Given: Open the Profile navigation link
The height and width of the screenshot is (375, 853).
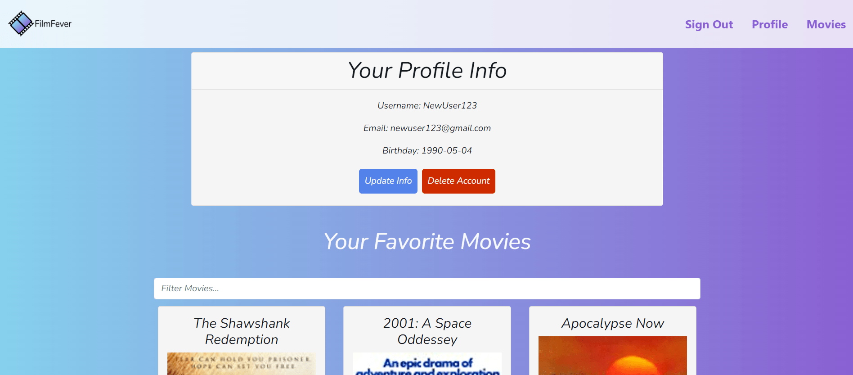Looking at the screenshot, I should click(769, 24).
